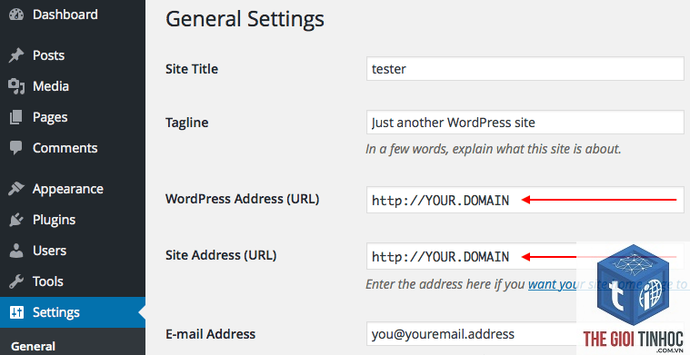Image resolution: width=690 pixels, height=355 pixels.
Task: Open the Dashboard menu item
Action: (x=65, y=15)
